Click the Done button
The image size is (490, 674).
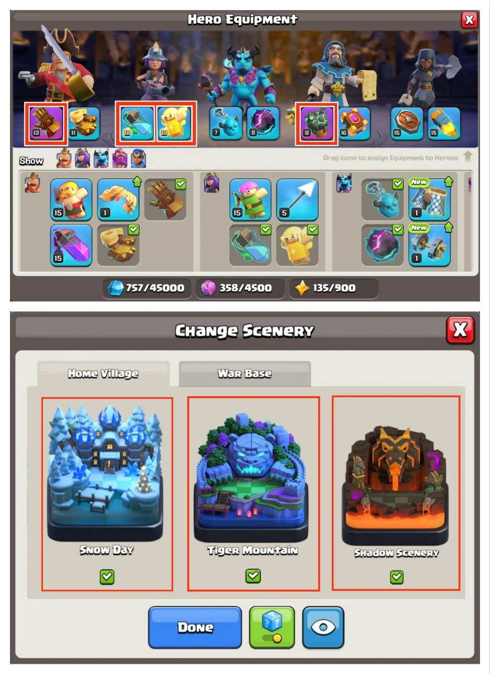tap(195, 628)
